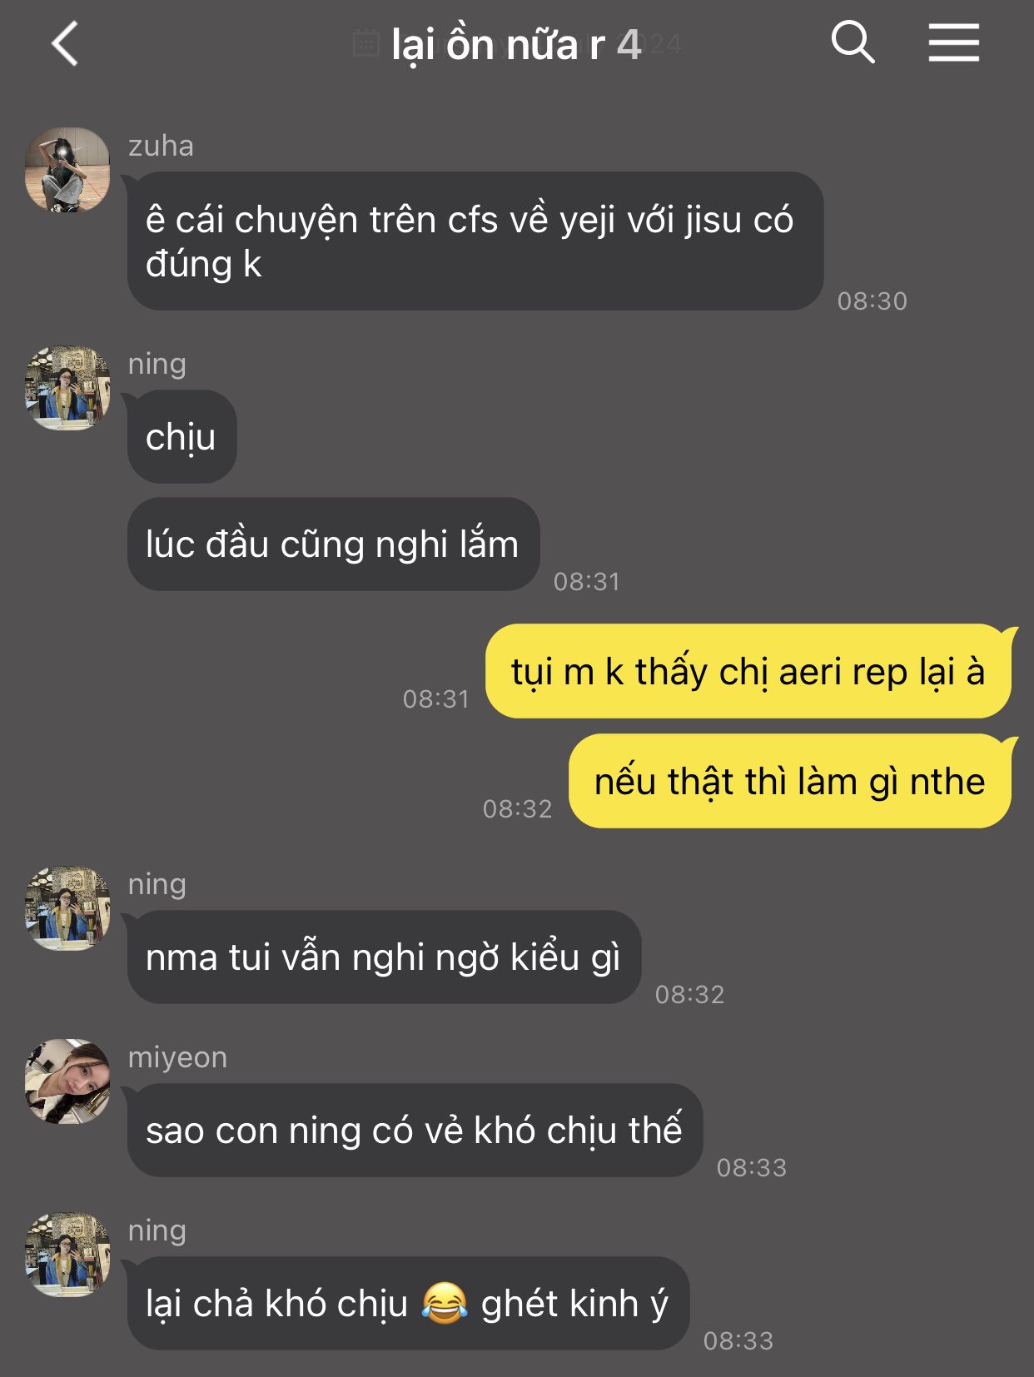Viewport: 1034px width, 1377px height.
Task: Select the 'lúc đầu cũng nghi lắm' bubble
Action: click(x=333, y=544)
